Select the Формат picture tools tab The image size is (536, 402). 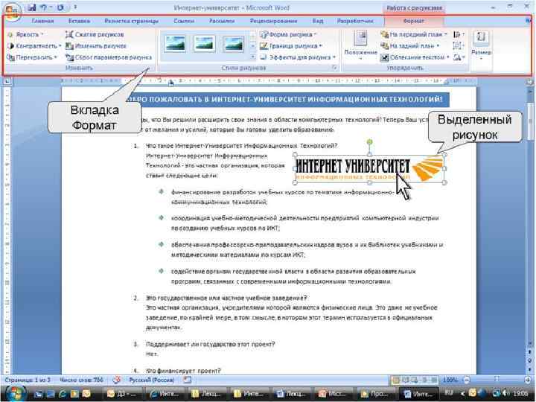(x=414, y=21)
